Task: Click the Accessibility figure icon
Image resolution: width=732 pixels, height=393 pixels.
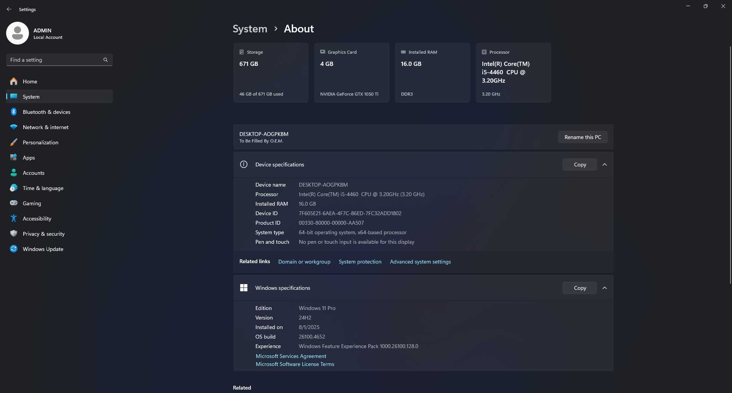Action: (x=14, y=218)
